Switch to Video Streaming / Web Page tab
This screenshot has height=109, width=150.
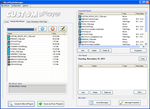[x=37, y=22]
